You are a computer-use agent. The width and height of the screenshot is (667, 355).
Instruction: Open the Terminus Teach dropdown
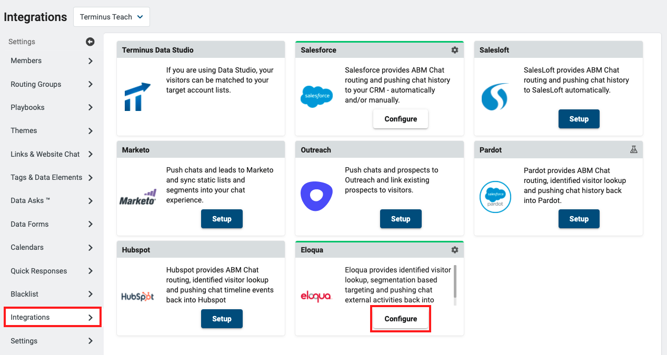pos(112,17)
